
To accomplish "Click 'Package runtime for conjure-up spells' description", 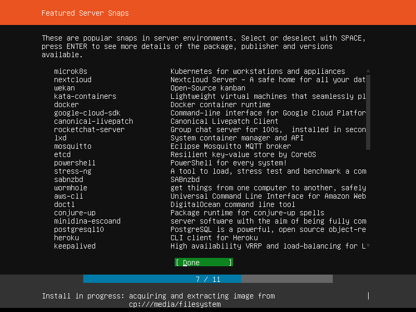I will pyautogui.click(x=248, y=213).
